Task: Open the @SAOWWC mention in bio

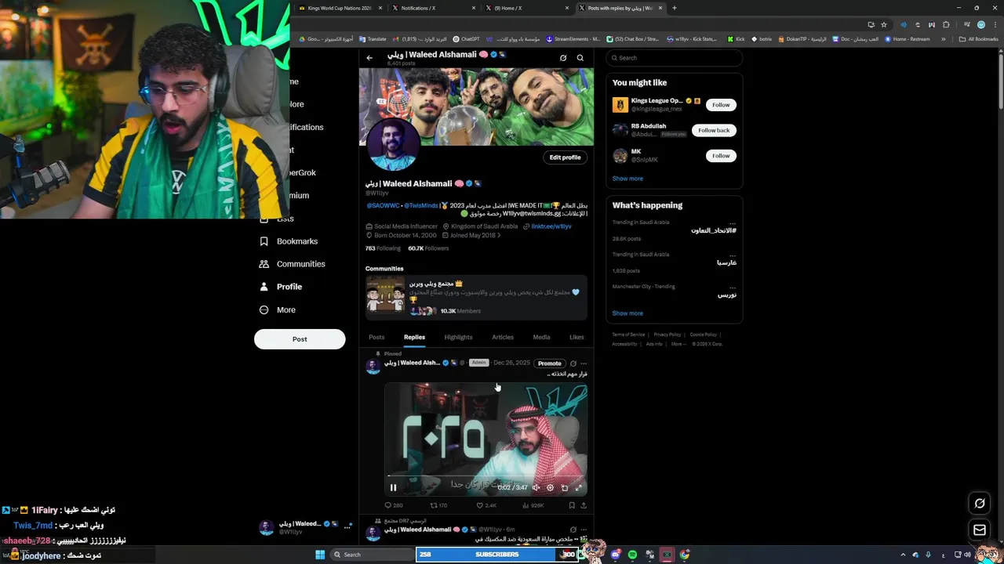Action: coord(383,205)
